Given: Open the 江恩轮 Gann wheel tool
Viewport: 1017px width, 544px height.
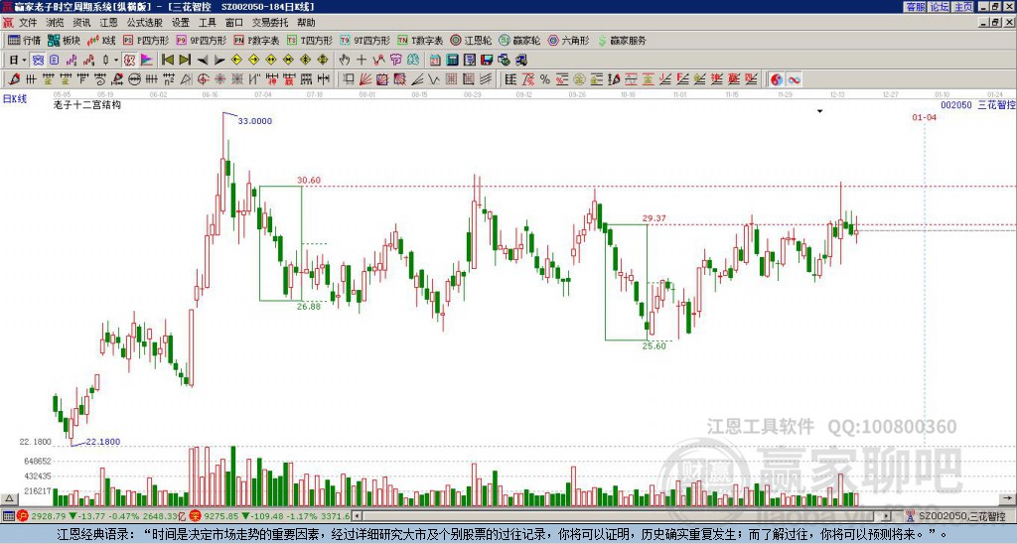Looking at the screenshot, I should [x=471, y=40].
